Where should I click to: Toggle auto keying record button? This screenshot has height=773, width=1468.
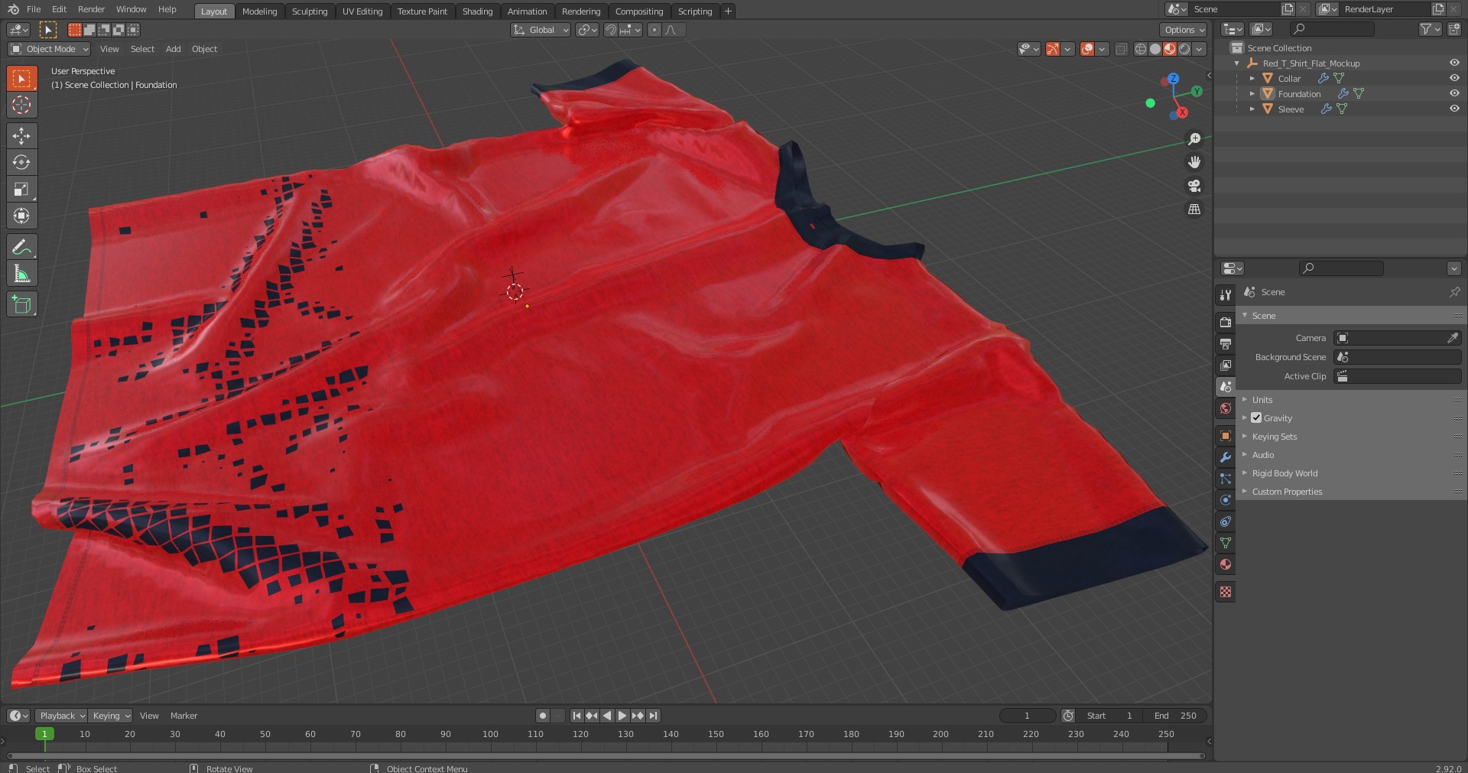[543, 716]
